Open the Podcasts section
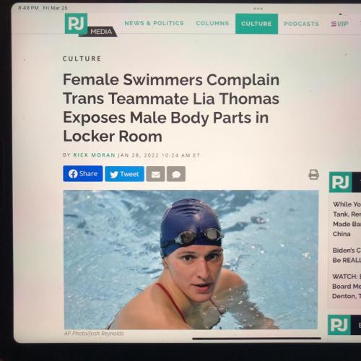 (301, 24)
